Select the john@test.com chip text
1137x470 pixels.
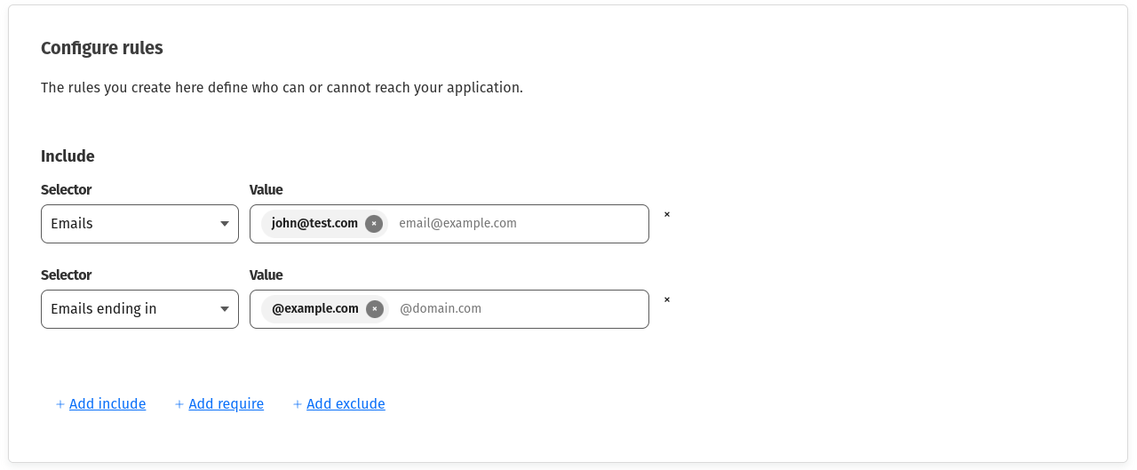(x=314, y=224)
